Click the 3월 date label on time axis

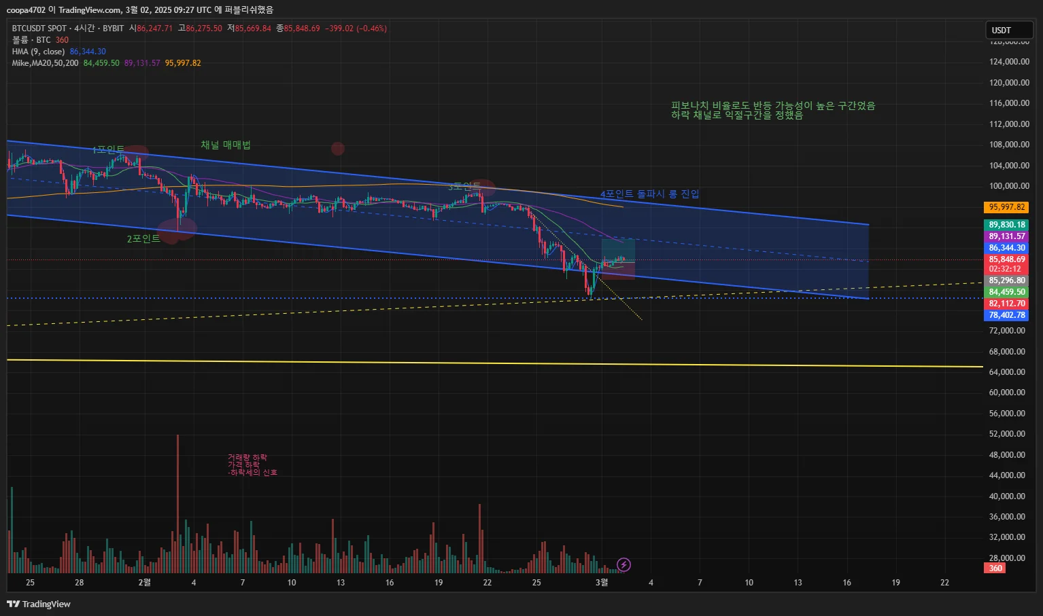(x=602, y=582)
